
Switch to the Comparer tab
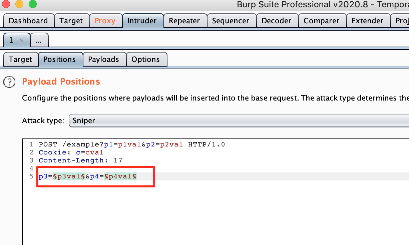(322, 21)
